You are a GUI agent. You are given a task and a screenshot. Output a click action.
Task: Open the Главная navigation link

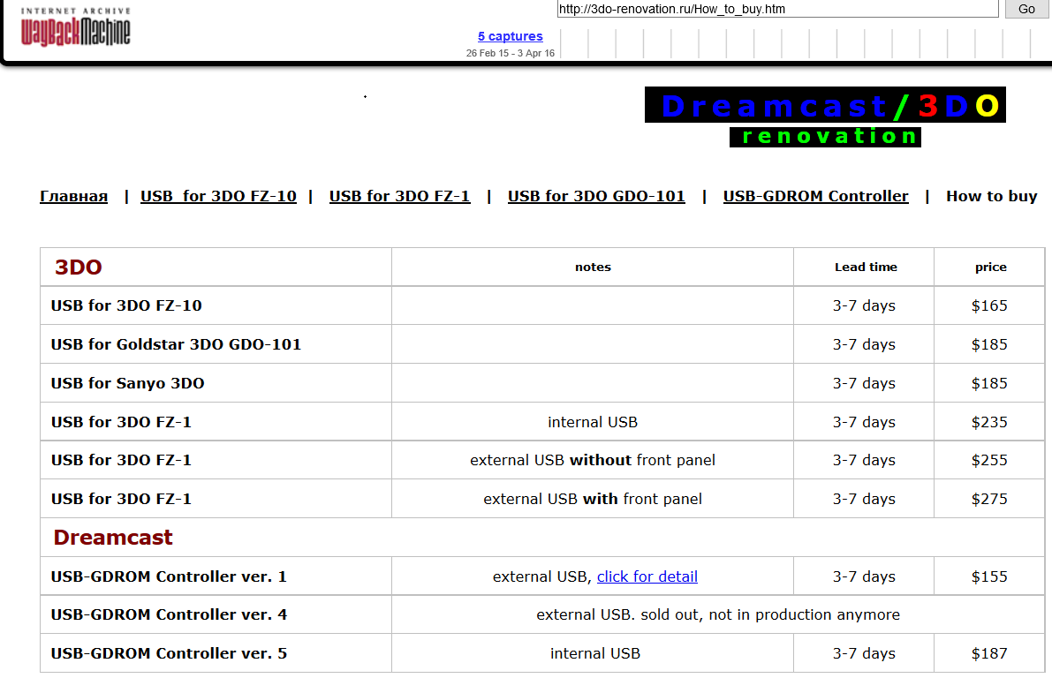(x=74, y=197)
